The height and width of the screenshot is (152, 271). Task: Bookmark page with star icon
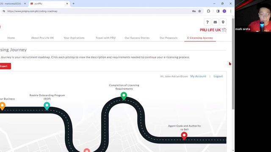pos(199,11)
